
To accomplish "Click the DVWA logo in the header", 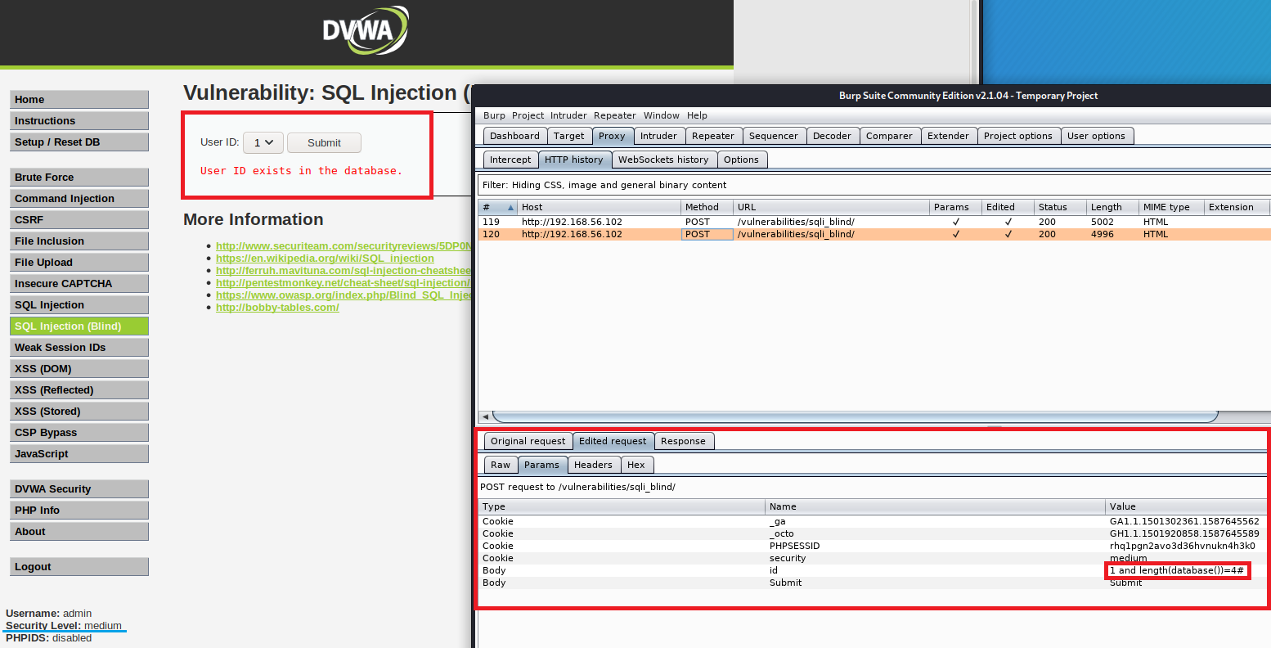I will [365, 32].
